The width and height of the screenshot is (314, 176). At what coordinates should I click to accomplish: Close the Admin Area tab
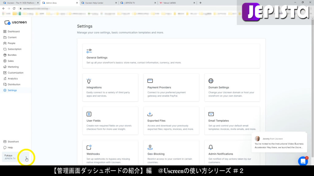(x=77, y=3)
